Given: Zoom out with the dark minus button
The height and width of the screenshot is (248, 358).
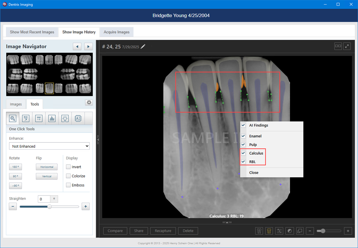Looking at the screenshot, I should [310, 231].
